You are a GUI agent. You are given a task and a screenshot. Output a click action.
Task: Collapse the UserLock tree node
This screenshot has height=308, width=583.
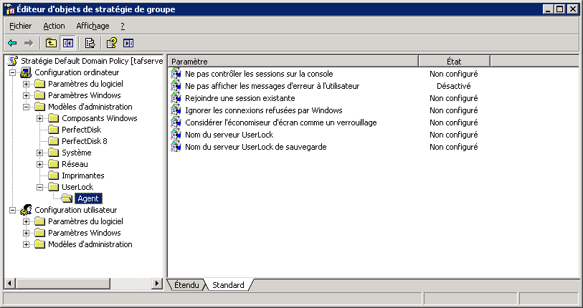click(x=39, y=187)
